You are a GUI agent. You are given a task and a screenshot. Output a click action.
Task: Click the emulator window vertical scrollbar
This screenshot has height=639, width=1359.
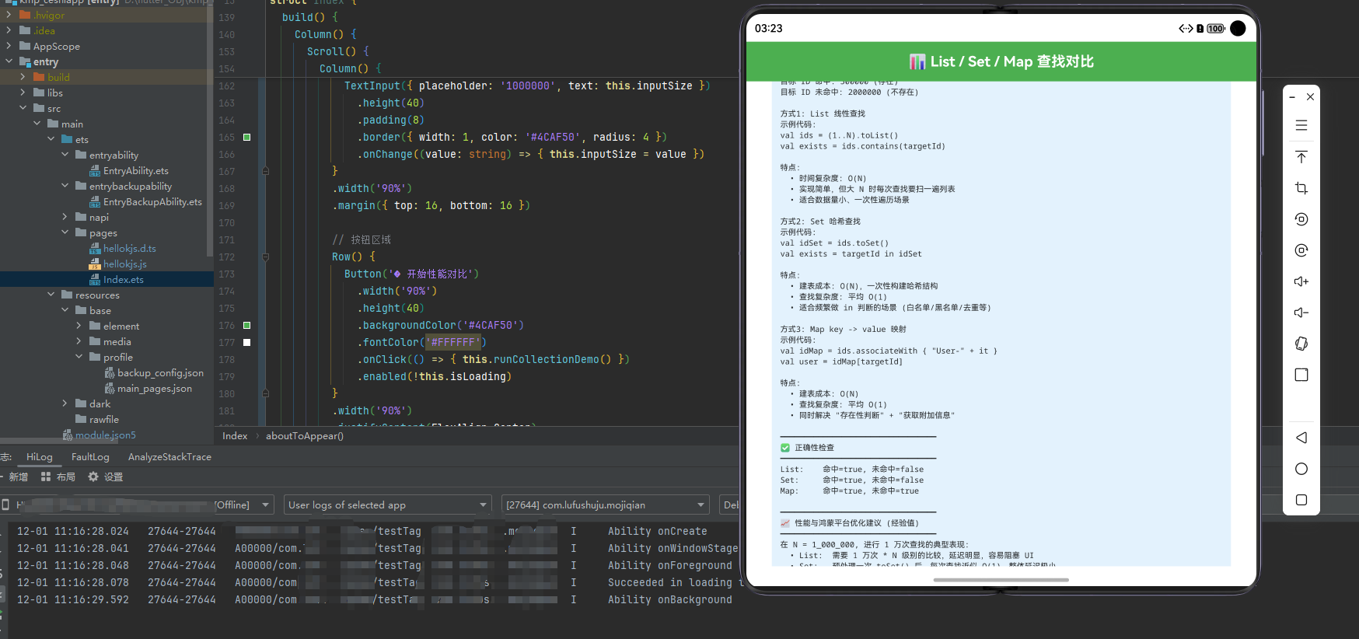pos(1264,123)
